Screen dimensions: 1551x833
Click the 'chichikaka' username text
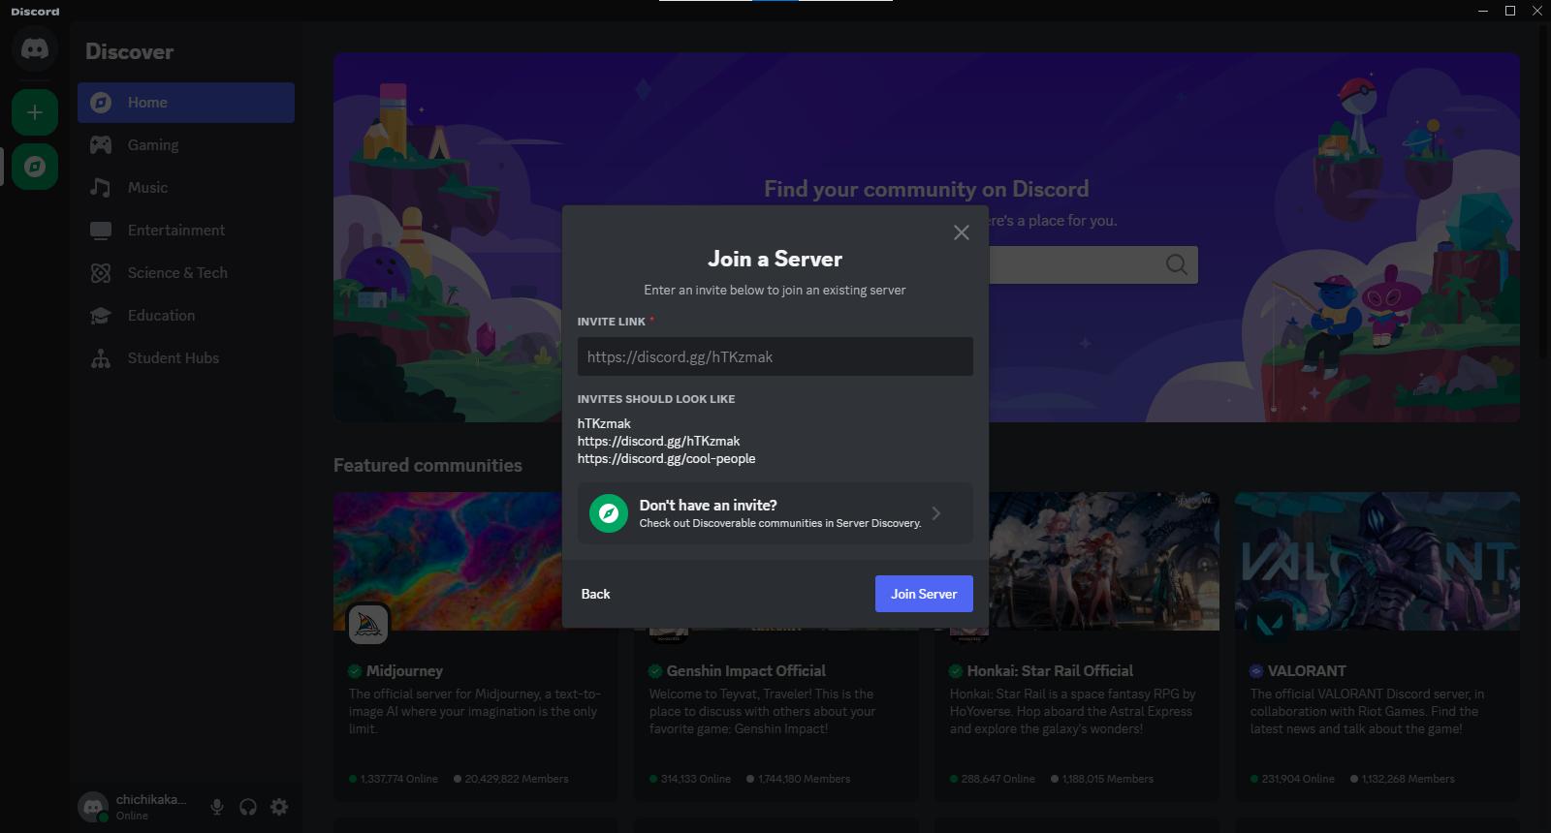(150, 800)
